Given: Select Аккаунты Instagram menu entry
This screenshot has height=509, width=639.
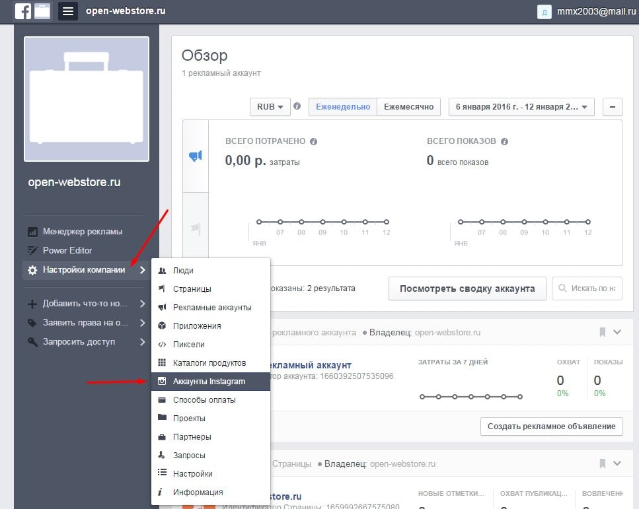Looking at the screenshot, I should [211, 382].
